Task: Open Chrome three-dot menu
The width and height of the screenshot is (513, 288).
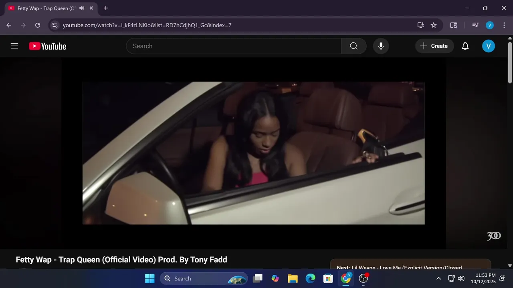Action: click(x=504, y=25)
